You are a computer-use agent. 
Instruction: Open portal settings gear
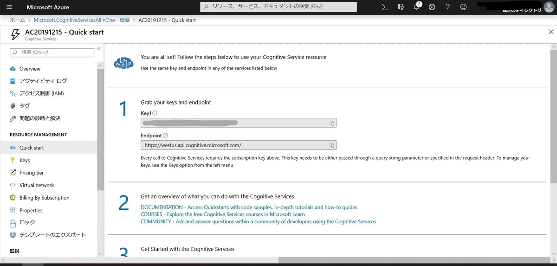pyautogui.click(x=432, y=7)
